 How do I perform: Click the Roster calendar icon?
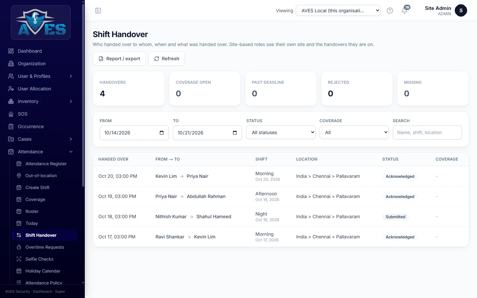(x=19, y=211)
